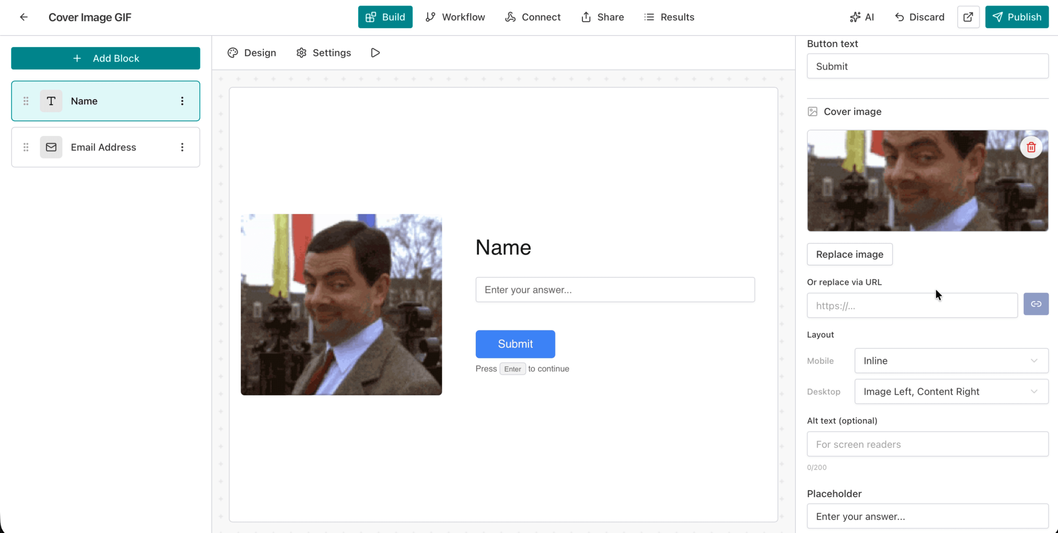
Task: Click the Replace image button
Action: [849, 254]
